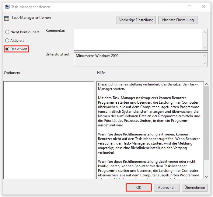
Task: Apply changes with Übernehmen
Action: (x=195, y=188)
